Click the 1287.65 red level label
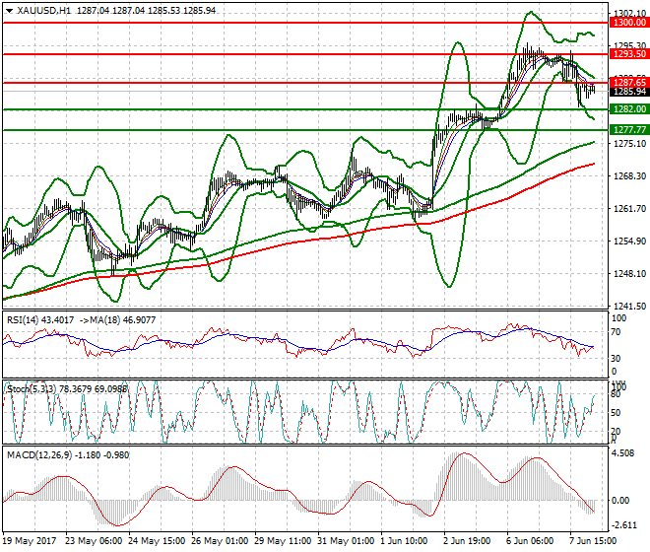The height and width of the screenshot is (552, 650). [629, 82]
